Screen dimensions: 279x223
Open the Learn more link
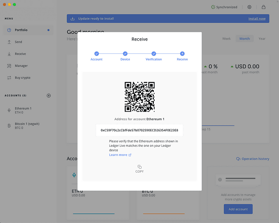118,155
